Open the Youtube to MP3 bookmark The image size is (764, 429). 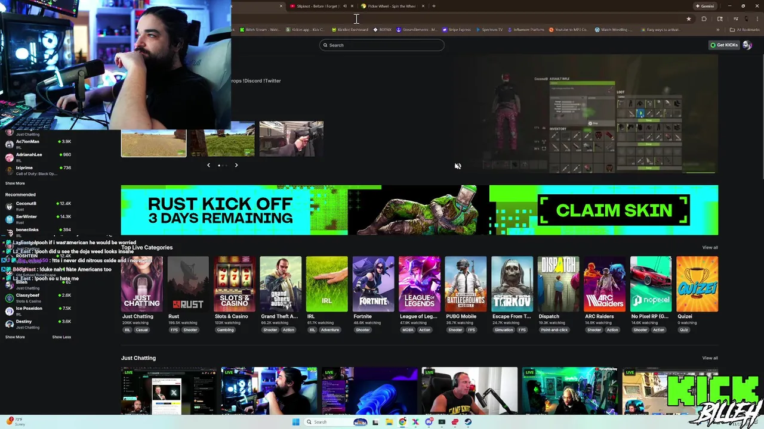pos(568,30)
